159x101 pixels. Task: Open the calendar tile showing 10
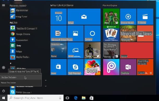pos(58,17)
